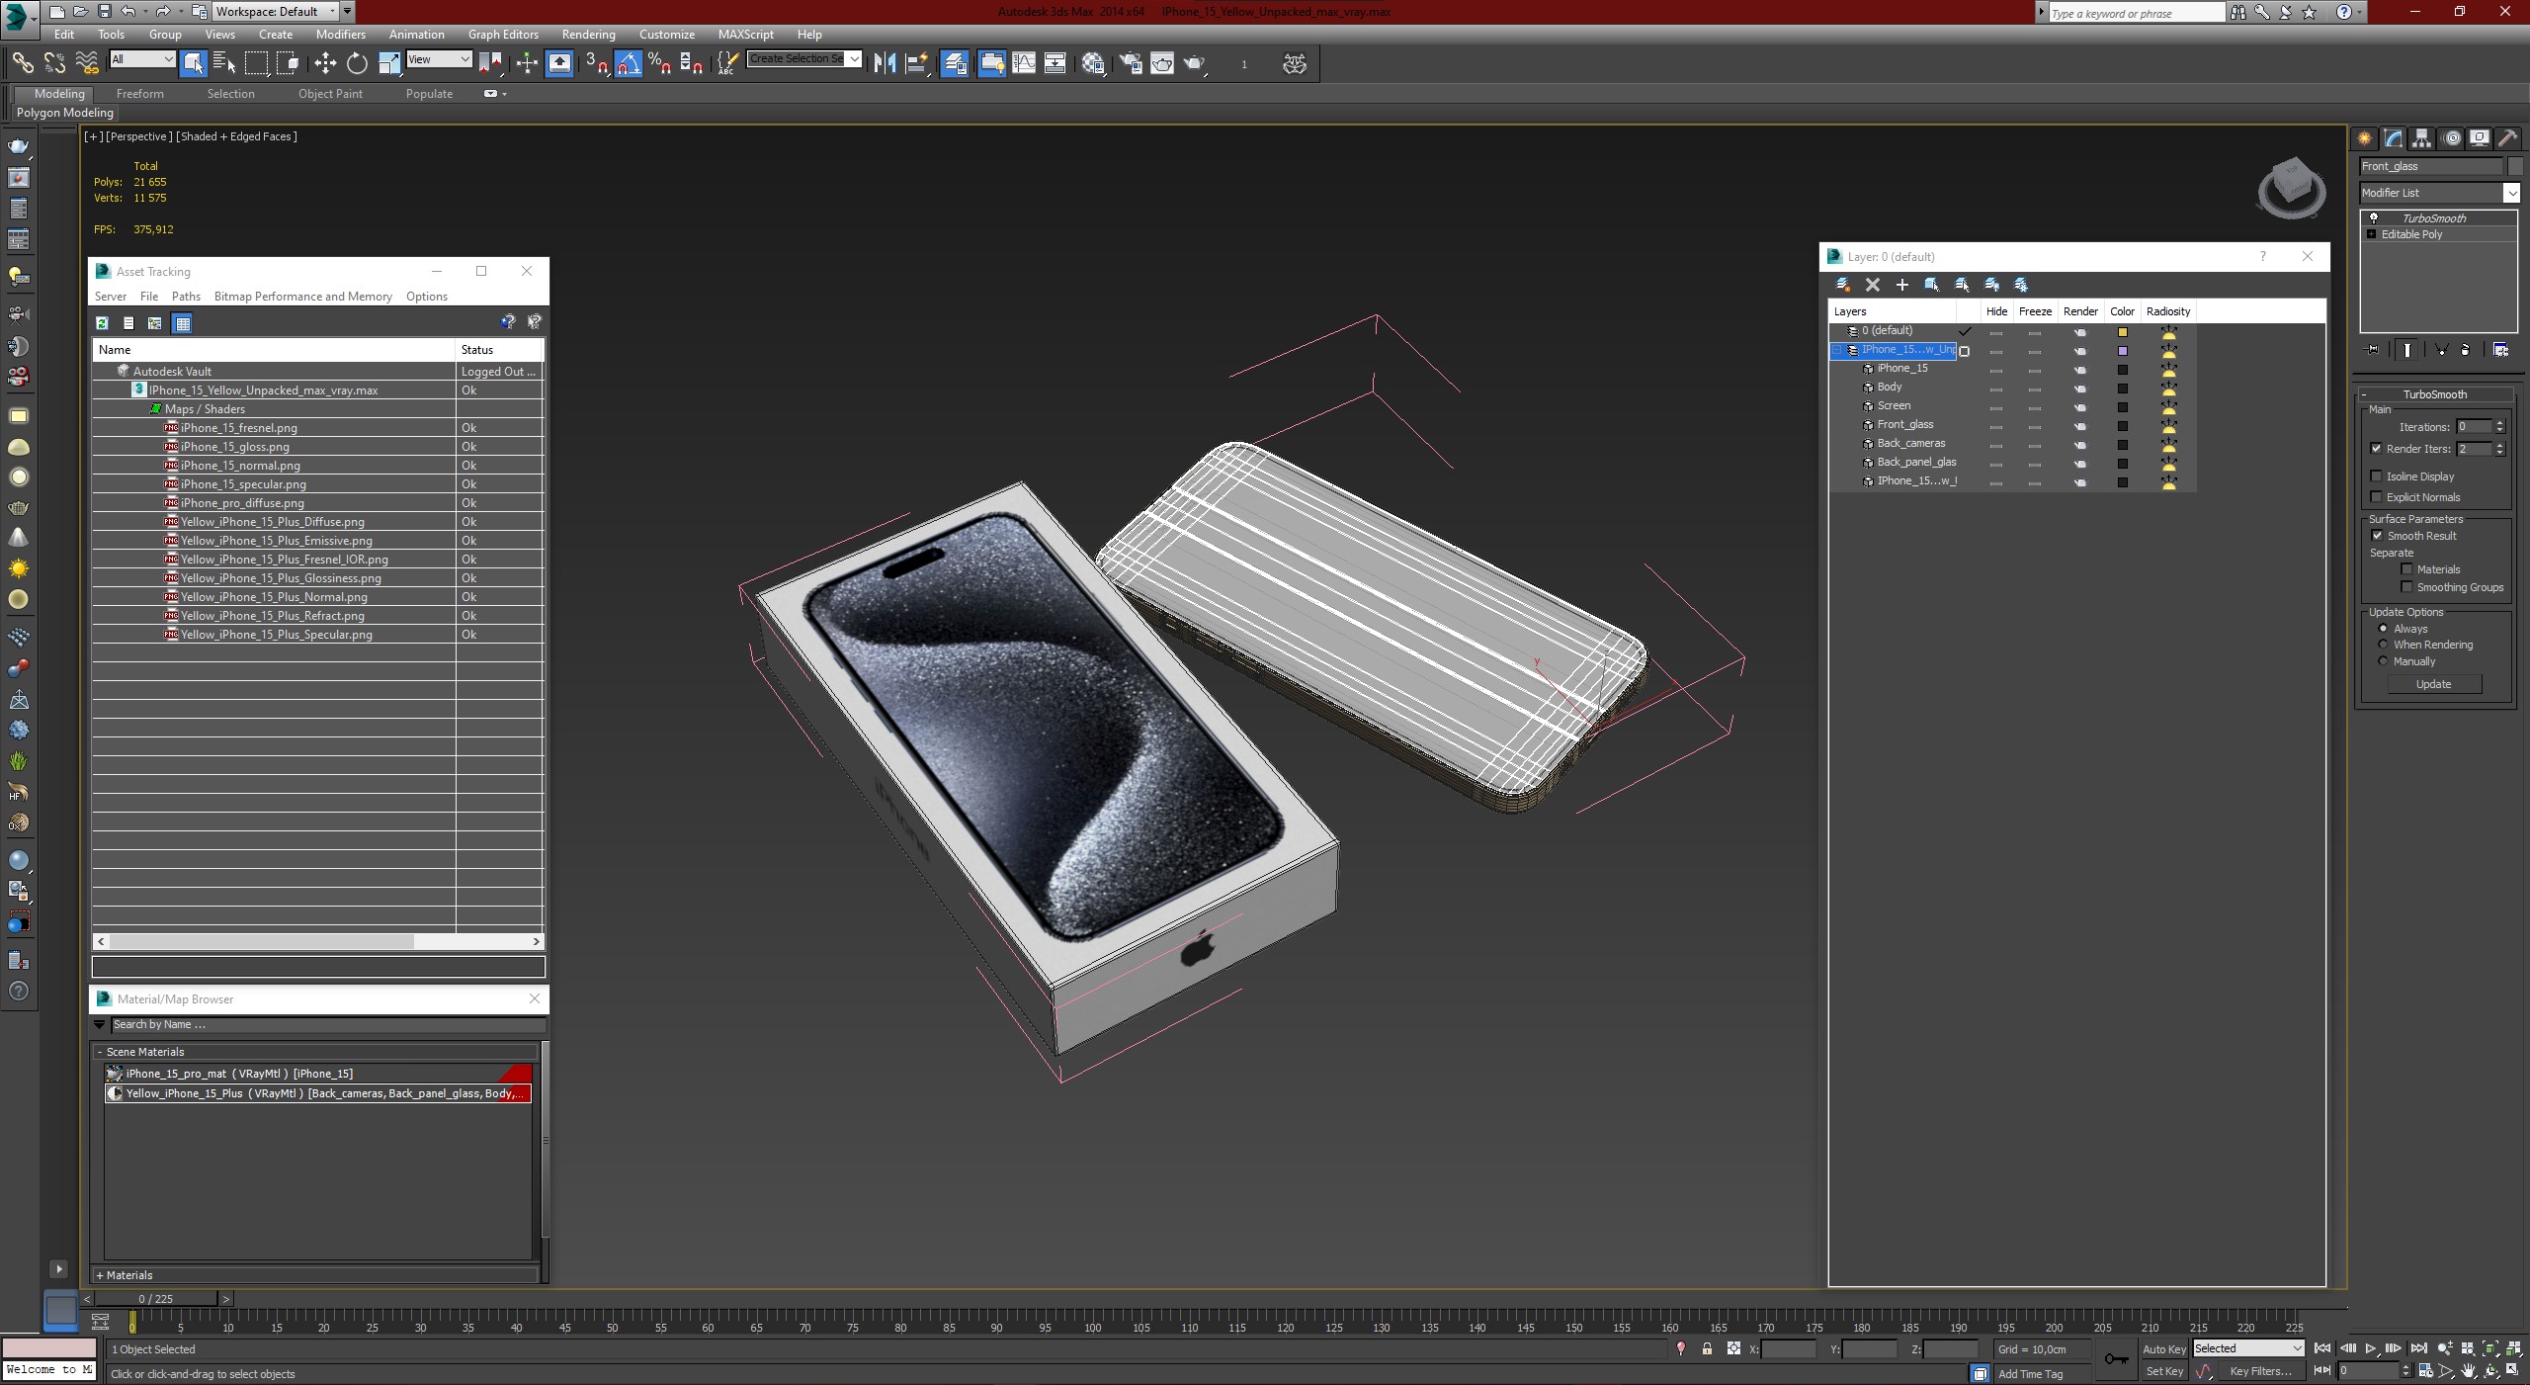Open the View reference coordinate dropdown
This screenshot has height=1385, width=2530.
(x=439, y=59)
